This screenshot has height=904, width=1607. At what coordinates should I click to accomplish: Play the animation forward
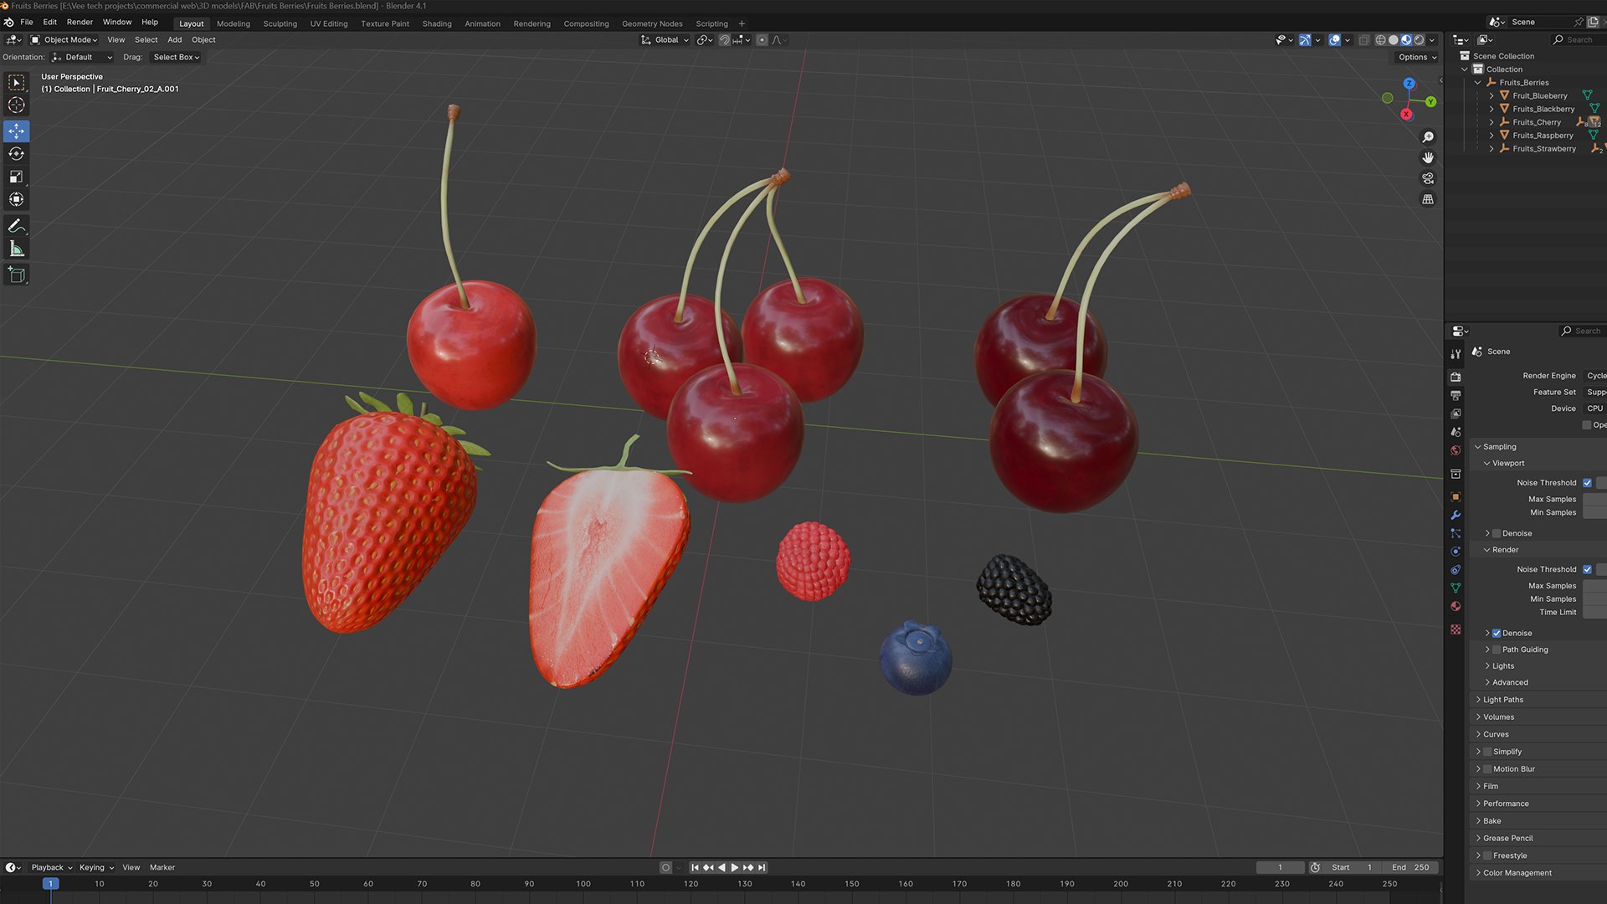(x=735, y=867)
